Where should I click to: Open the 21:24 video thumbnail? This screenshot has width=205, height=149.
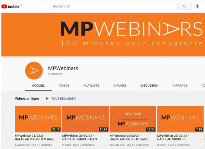point(85,119)
